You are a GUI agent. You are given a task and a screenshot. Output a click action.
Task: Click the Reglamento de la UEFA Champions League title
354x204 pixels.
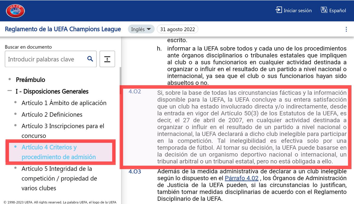coord(63,29)
